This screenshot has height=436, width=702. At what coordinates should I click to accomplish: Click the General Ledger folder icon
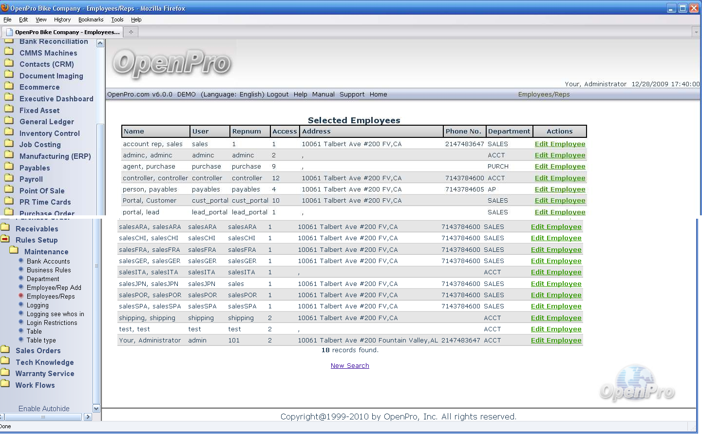pos(9,121)
